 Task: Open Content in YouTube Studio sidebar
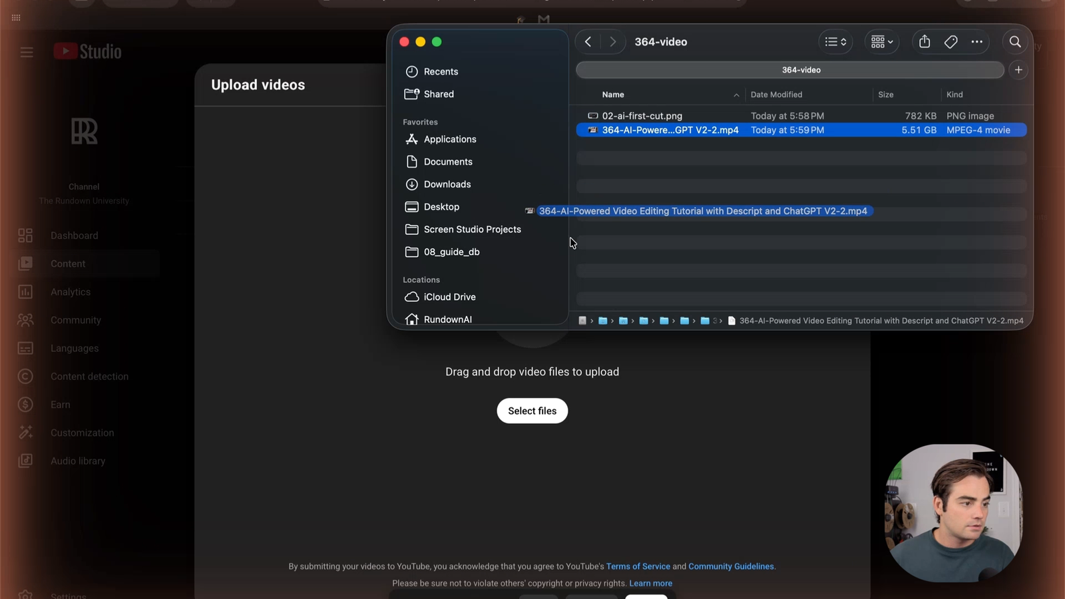pyautogui.click(x=68, y=264)
